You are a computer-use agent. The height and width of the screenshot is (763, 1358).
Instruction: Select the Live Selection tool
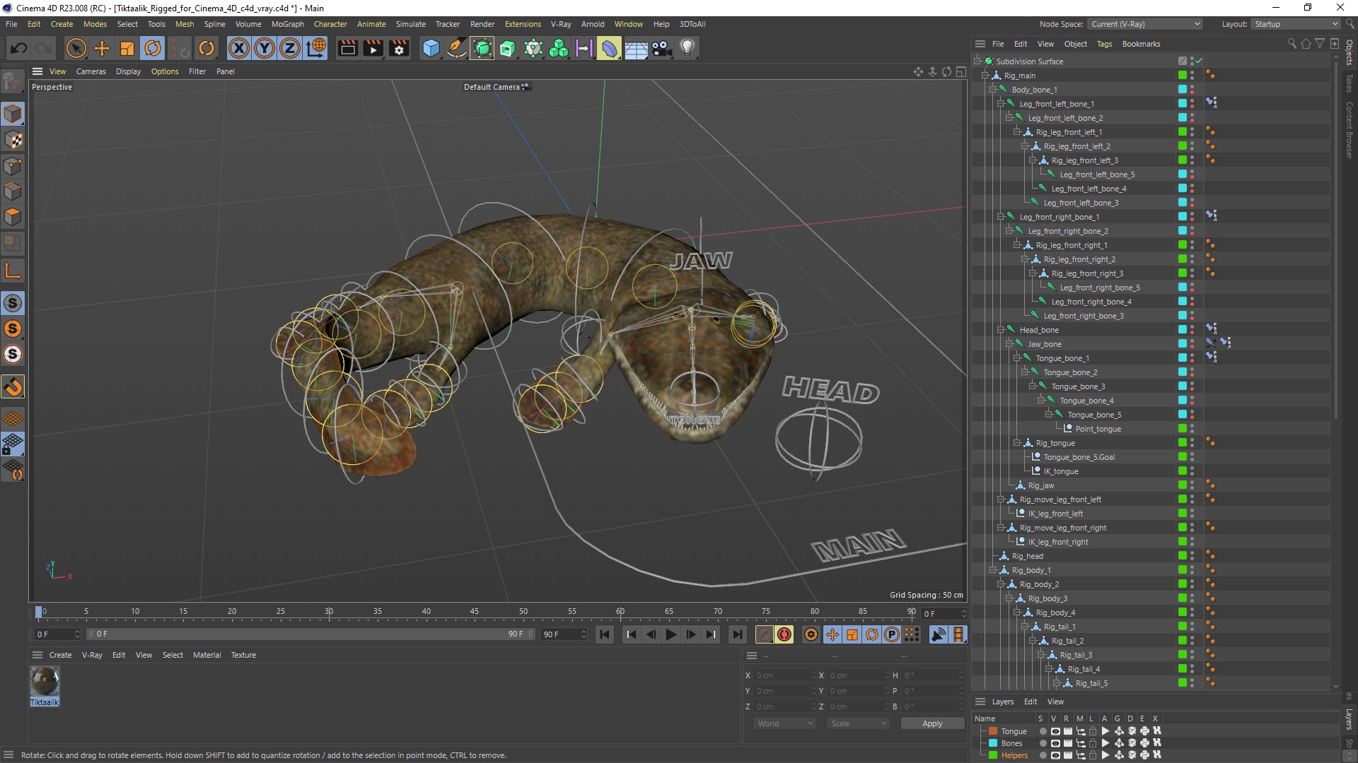click(76, 48)
